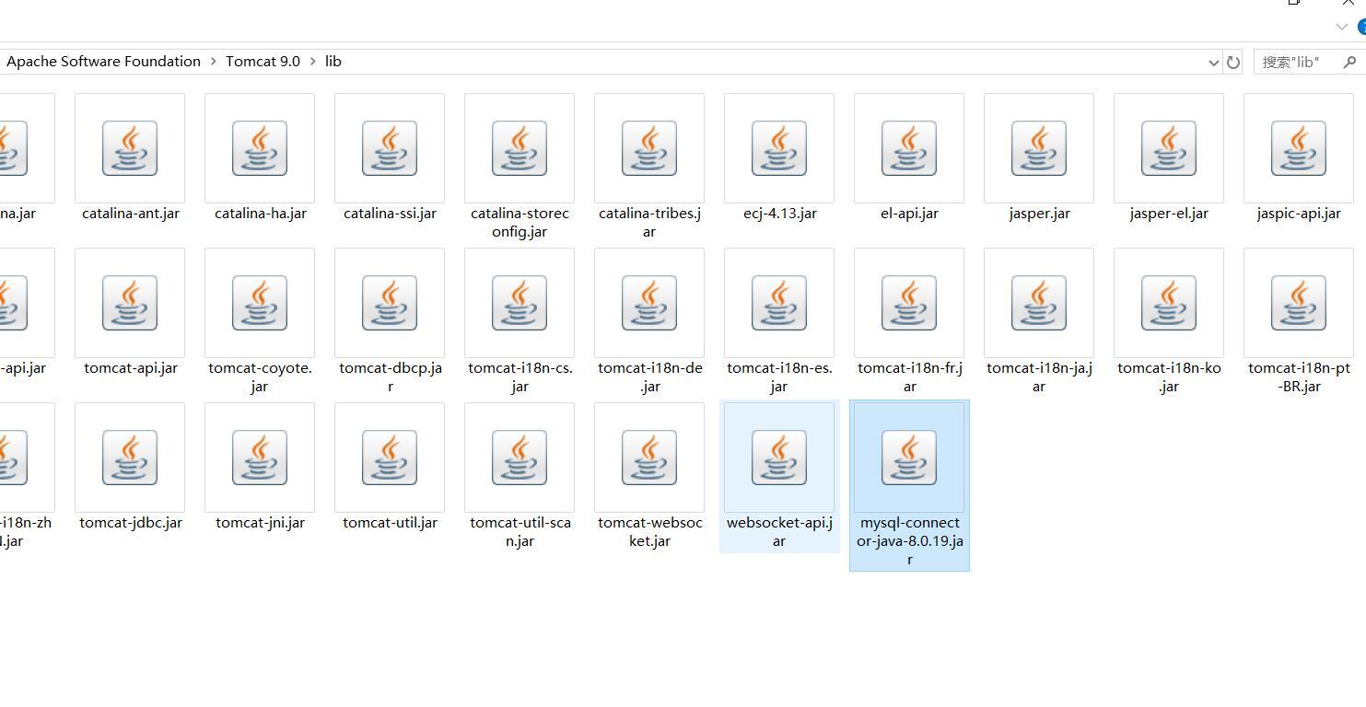Select the mysql-connector-java-8.0.19.jar file icon
The width and height of the screenshot is (1366, 707).
tap(909, 457)
